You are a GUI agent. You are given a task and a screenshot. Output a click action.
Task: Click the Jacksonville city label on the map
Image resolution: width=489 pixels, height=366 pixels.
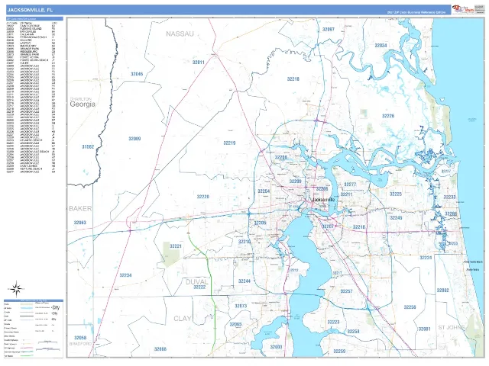(x=323, y=200)
